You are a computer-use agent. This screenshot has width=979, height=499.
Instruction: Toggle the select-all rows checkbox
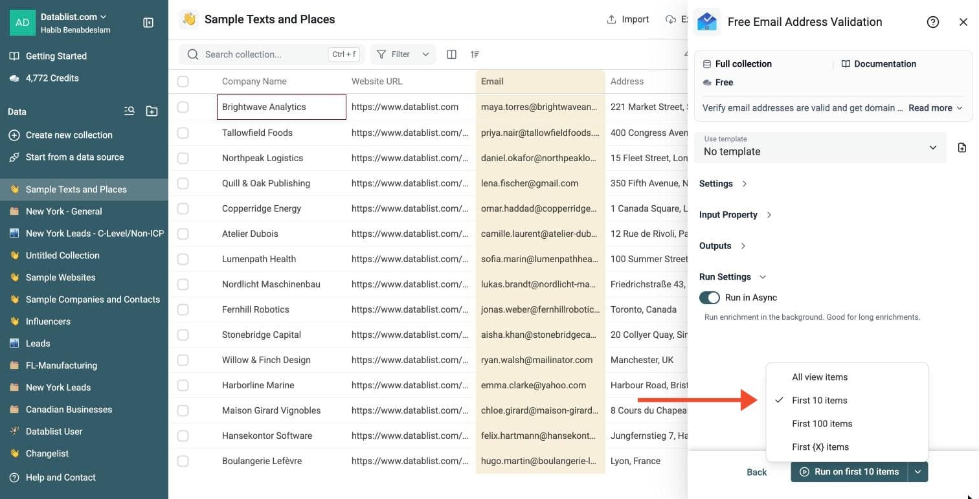point(183,82)
